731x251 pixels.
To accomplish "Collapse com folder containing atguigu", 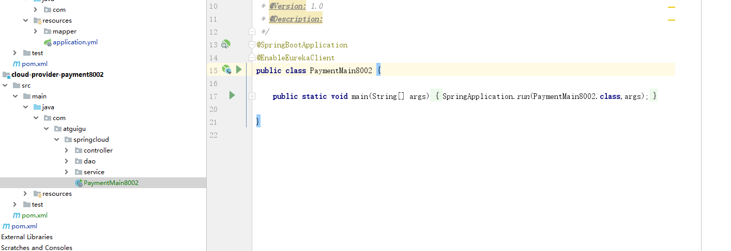I will point(36,118).
